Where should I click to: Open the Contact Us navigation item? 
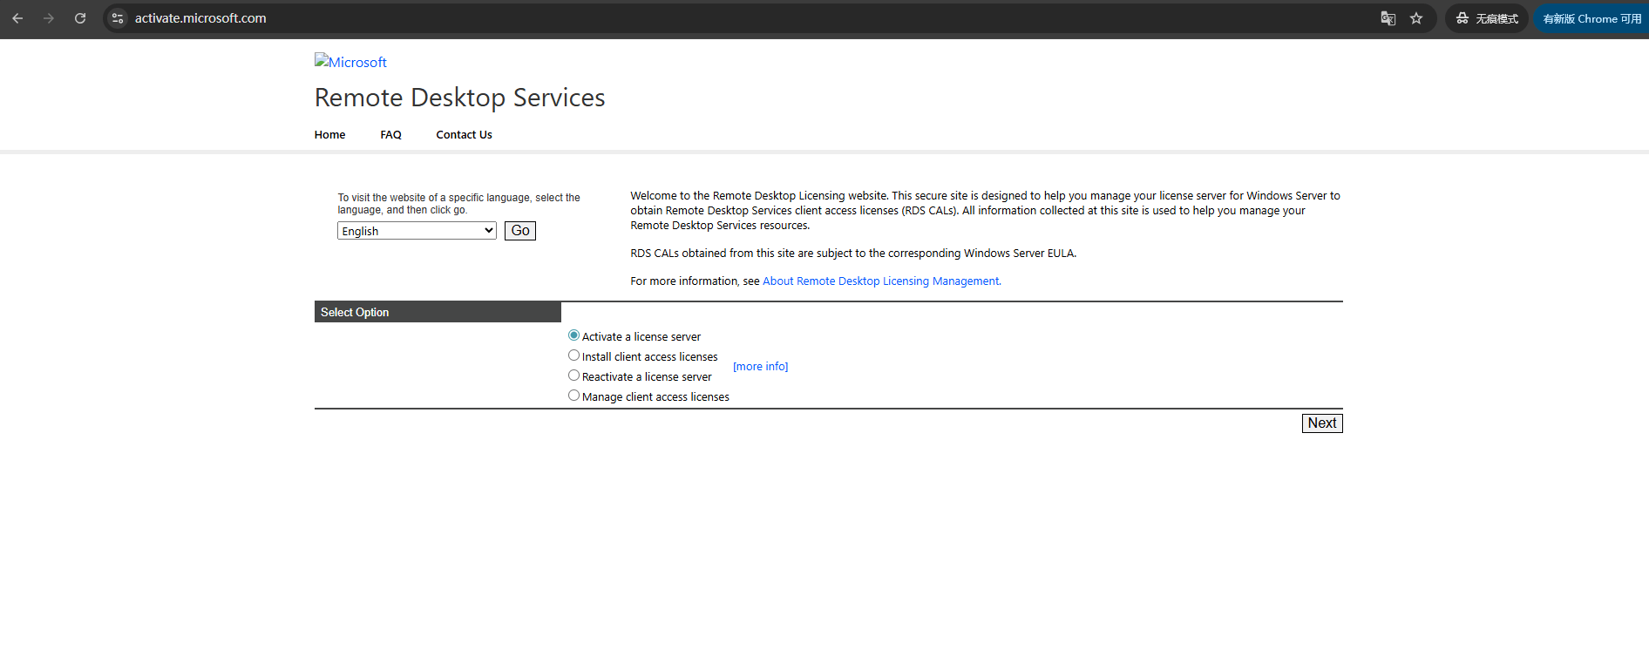tap(464, 135)
